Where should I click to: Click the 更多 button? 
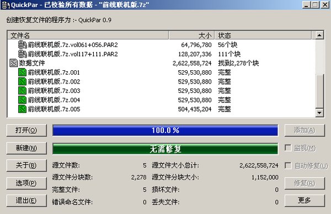pyautogui.click(x=305, y=201)
